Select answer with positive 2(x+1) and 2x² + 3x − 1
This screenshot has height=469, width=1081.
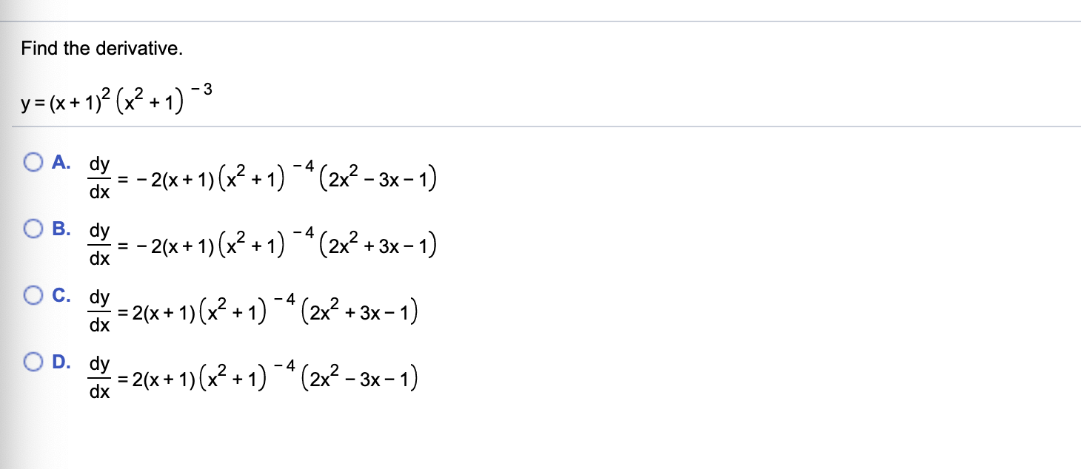point(33,295)
